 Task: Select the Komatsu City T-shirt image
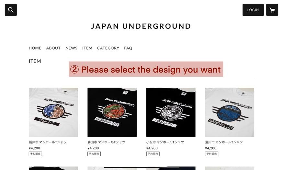click(x=171, y=112)
